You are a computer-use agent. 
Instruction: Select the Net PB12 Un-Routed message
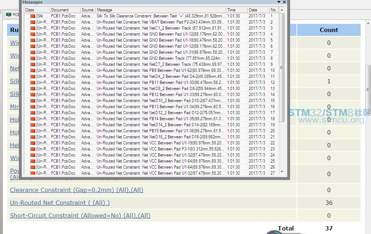(151, 95)
